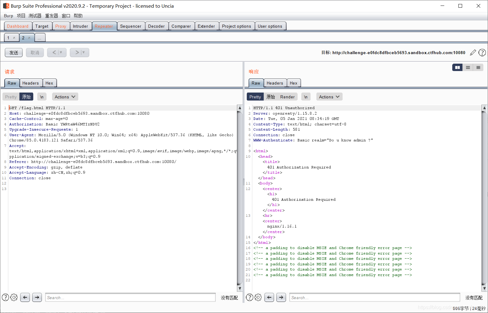
Task: Select response Pretty view mode
Action: pyautogui.click(x=255, y=97)
